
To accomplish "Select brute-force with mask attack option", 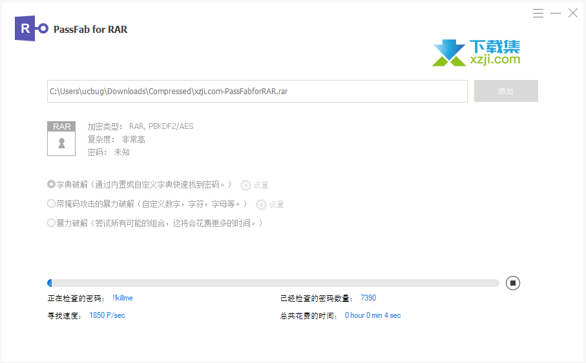I will [x=51, y=204].
